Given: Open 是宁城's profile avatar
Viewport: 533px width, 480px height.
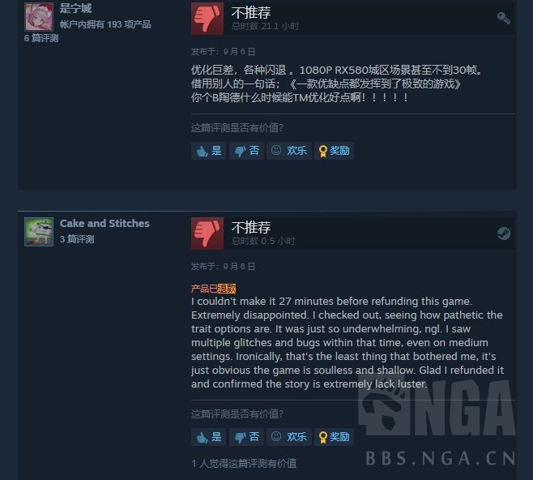Looking at the screenshot, I should point(39,17).
